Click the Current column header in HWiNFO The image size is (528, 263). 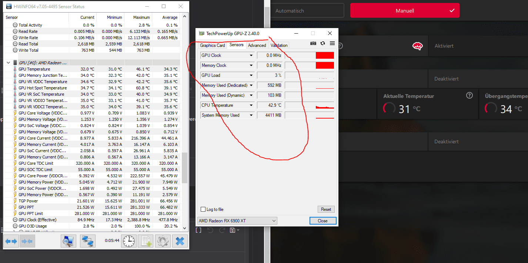[87, 17]
